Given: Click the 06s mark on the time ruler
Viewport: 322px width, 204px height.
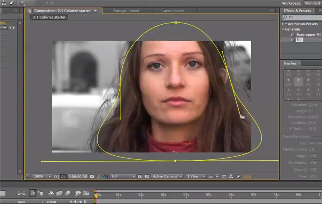Looking at the screenshot, I should pos(231,195).
